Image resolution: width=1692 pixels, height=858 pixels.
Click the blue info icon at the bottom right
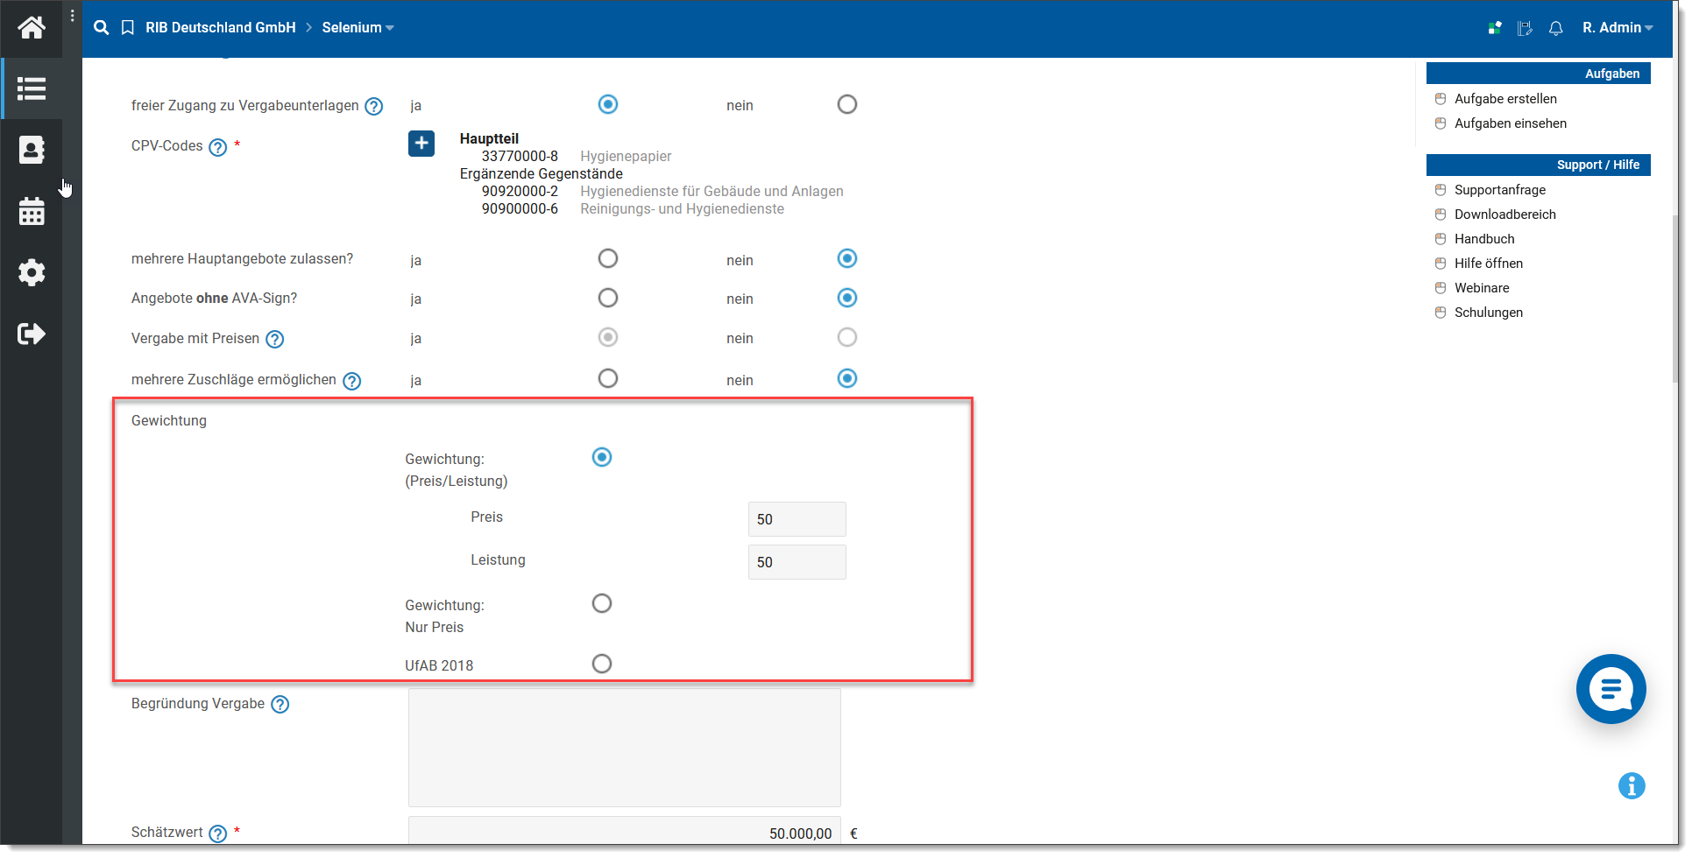click(x=1632, y=786)
